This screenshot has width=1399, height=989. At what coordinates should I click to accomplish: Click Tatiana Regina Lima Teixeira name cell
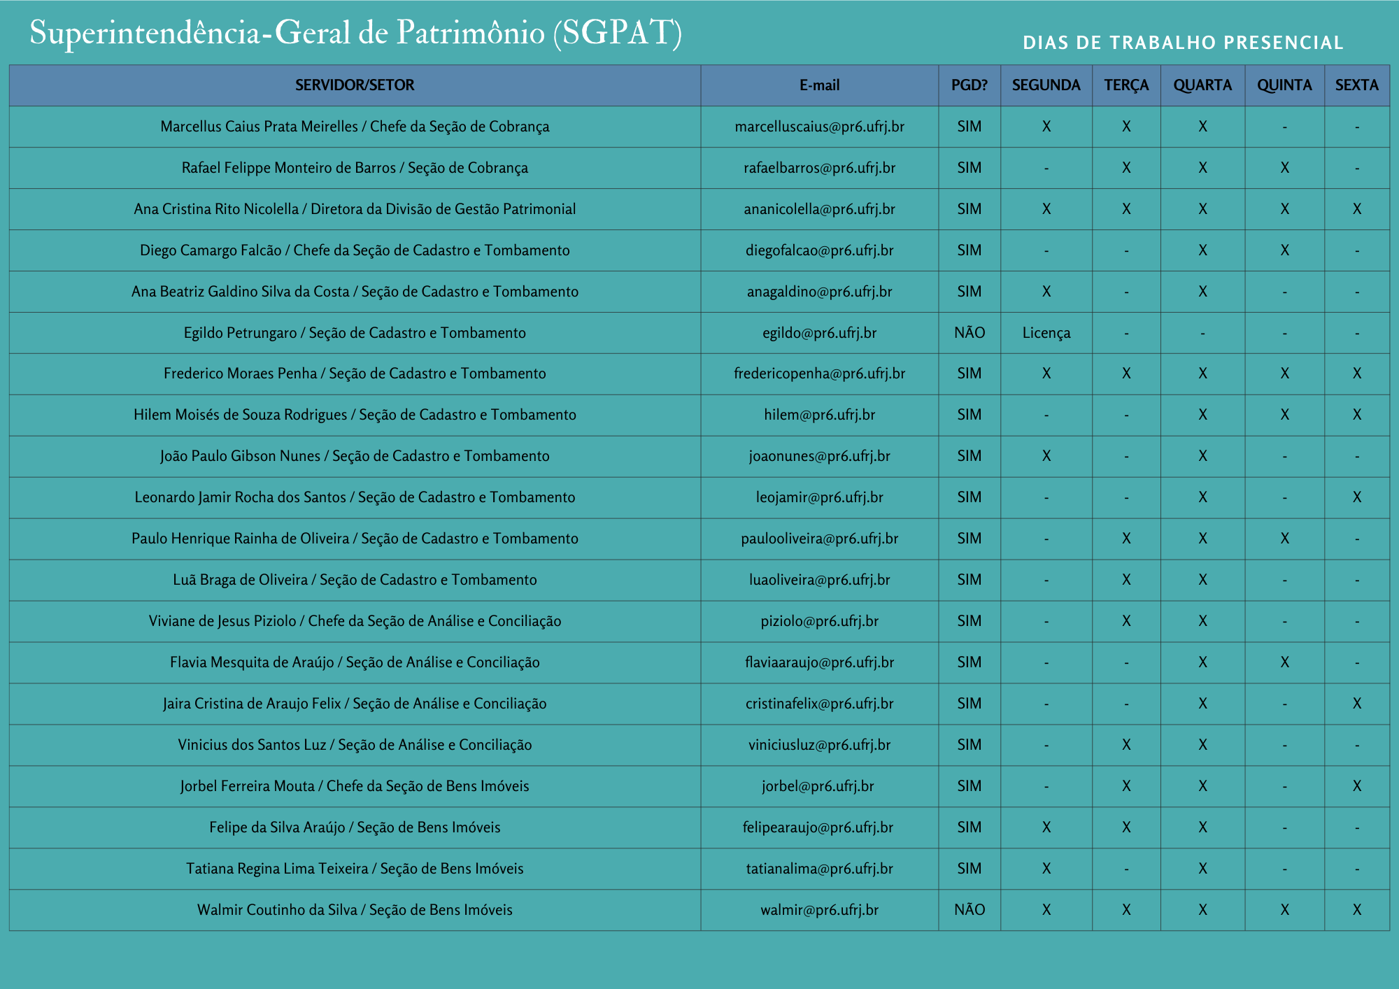coord(355,869)
